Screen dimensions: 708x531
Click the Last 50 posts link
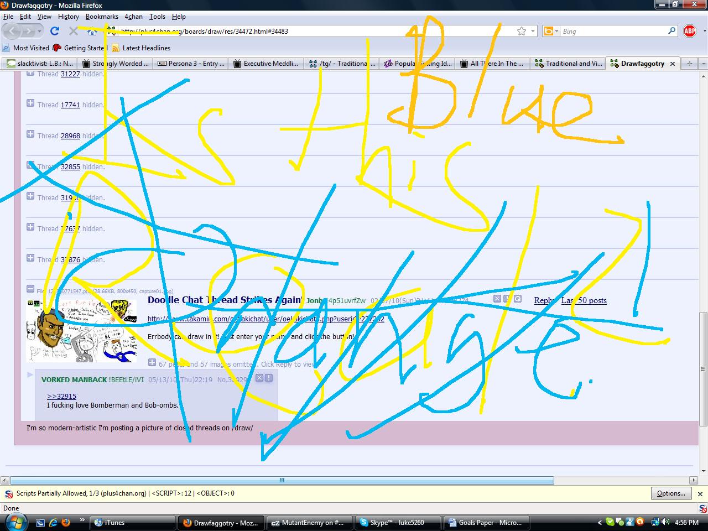pyautogui.click(x=584, y=300)
